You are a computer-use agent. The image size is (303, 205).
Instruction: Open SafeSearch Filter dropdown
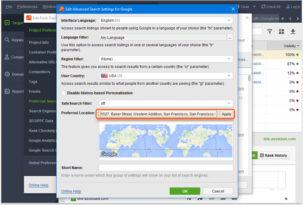click(166, 104)
